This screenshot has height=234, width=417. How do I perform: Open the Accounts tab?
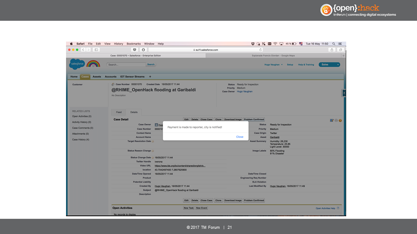pyautogui.click(x=111, y=77)
